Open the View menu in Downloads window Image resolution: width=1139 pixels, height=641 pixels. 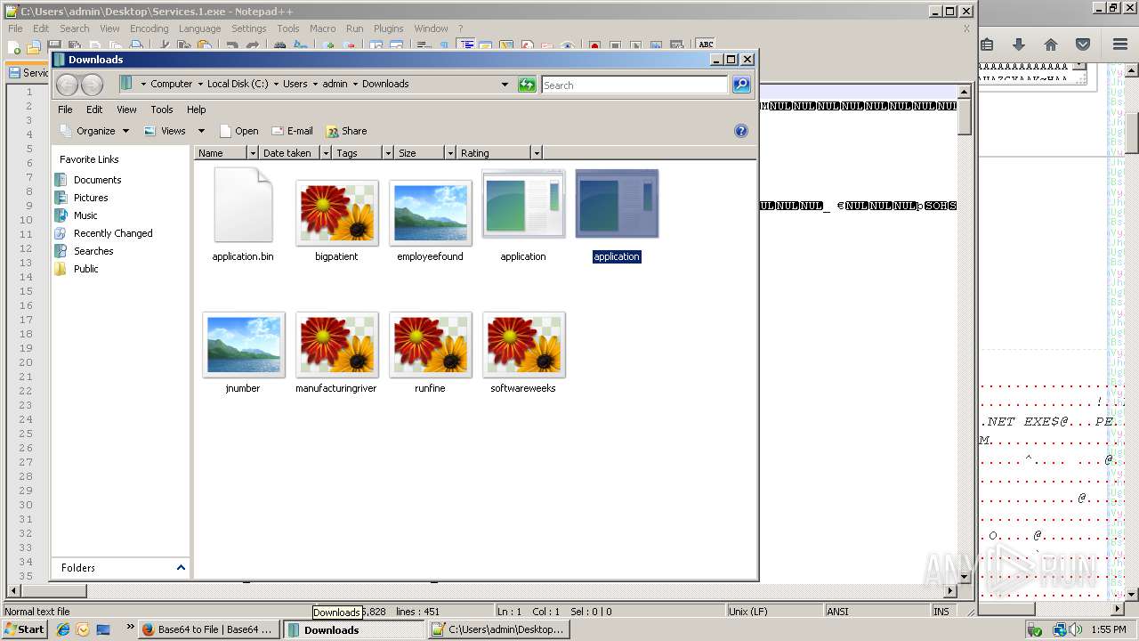[x=126, y=110]
